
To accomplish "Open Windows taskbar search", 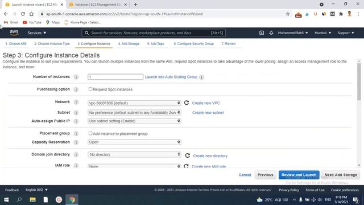I will click(x=19, y=200).
